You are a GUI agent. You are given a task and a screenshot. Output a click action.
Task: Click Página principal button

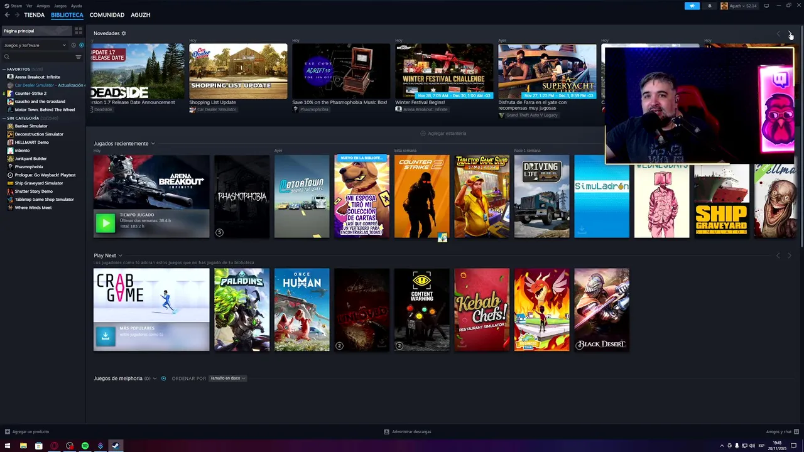[x=36, y=31]
